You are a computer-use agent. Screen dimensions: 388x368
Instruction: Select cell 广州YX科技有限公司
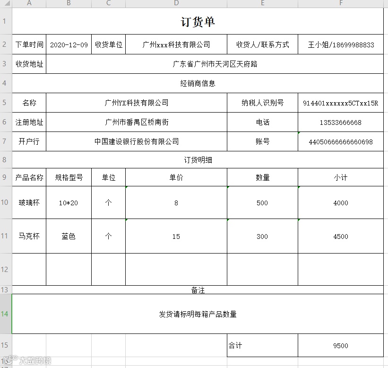pos(137,103)
